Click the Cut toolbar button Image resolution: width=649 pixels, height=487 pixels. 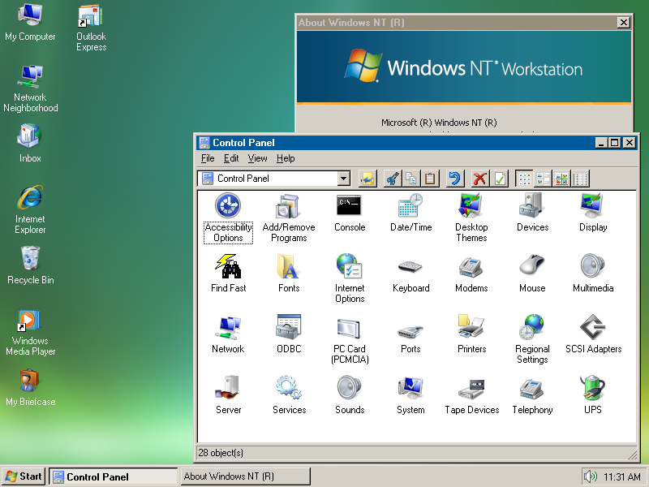pos(393,179)
